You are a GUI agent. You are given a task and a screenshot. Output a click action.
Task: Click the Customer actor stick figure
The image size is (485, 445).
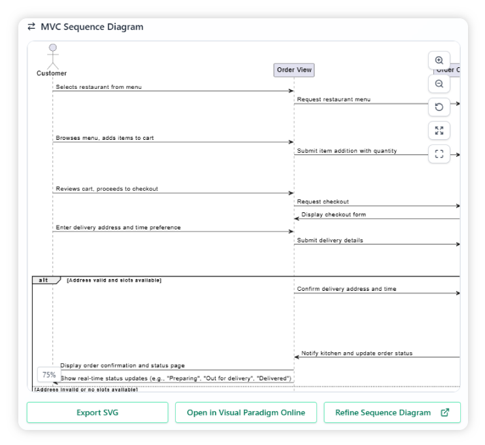click(x=52, y=58)
